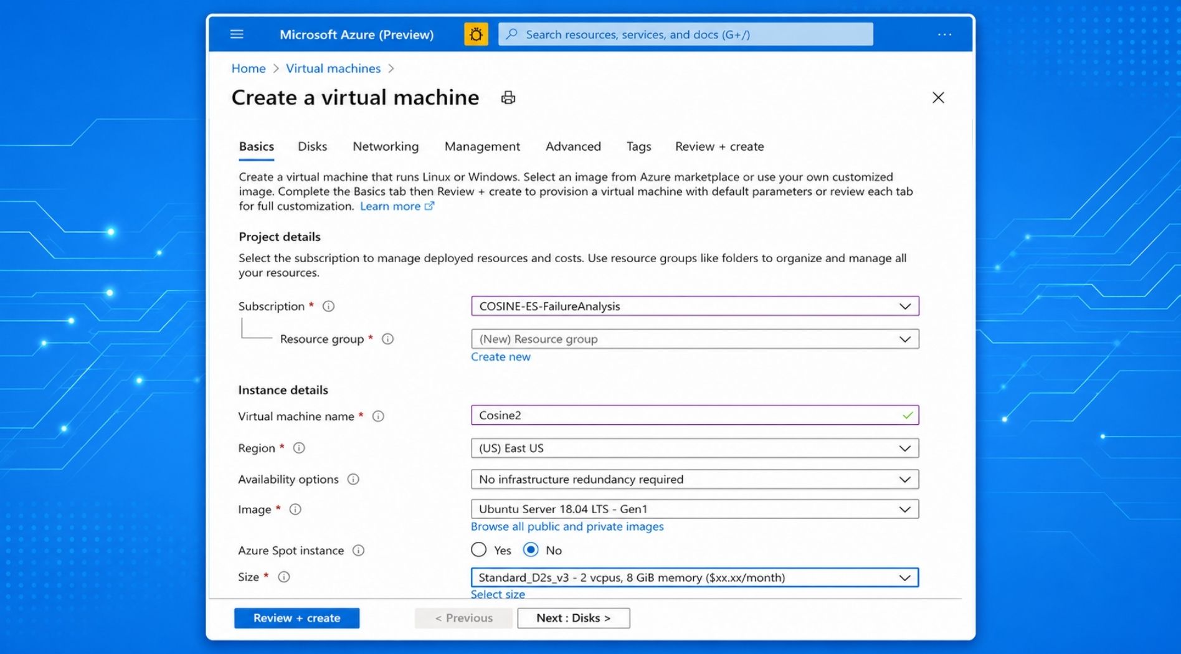
Task: Switch to the Management tab
Action: 482,146
